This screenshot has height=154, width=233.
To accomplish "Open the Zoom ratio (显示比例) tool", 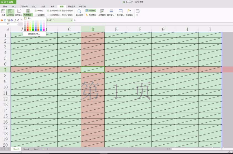I will [79, 12].
